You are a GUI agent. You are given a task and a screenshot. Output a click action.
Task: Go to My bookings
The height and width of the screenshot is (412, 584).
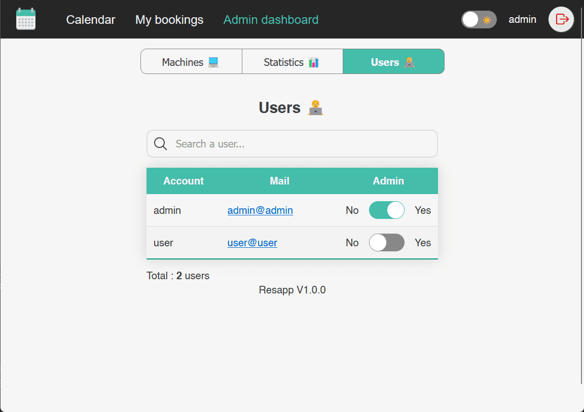click(169, 20)
